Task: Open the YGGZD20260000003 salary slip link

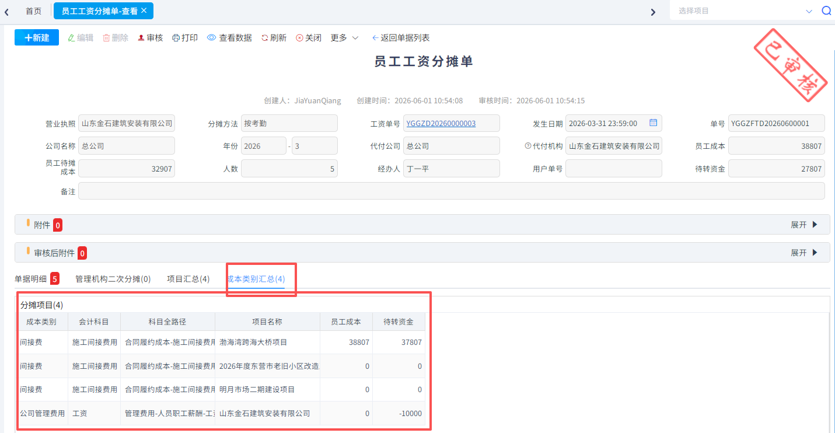Action: point(441,123)
